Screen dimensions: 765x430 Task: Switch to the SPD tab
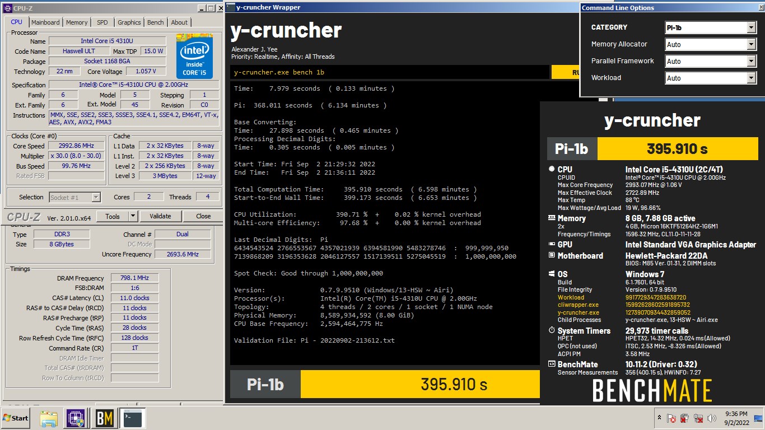pos(102,22)
